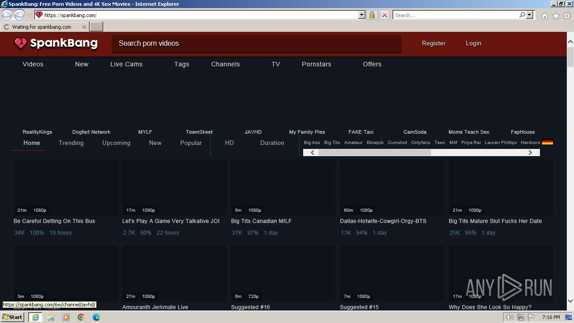Click the tag strip scroll-right arrow
This screenshot has height=323, width=574.
[x=530, y=153]
